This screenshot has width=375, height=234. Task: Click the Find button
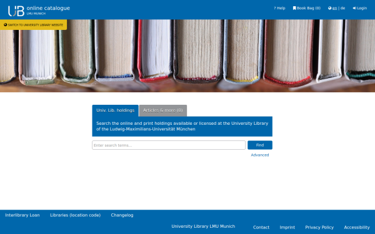(x=260, y=145)
